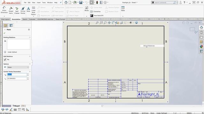This screenshot has height=114, width=204.
Task: Click the Model Items tool
Action: (11, 10)
